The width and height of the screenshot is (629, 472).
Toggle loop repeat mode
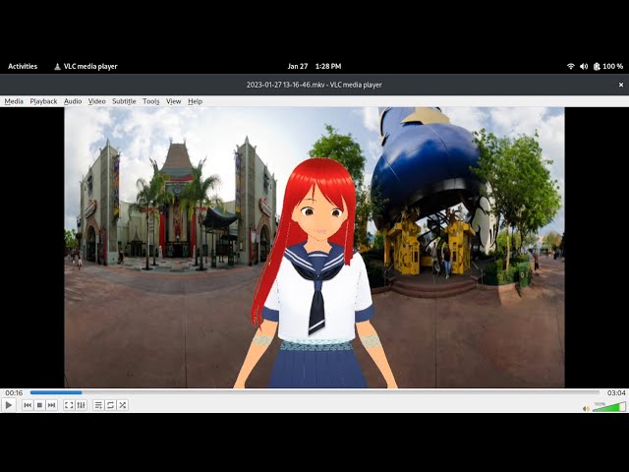click(x=110, y=405)
